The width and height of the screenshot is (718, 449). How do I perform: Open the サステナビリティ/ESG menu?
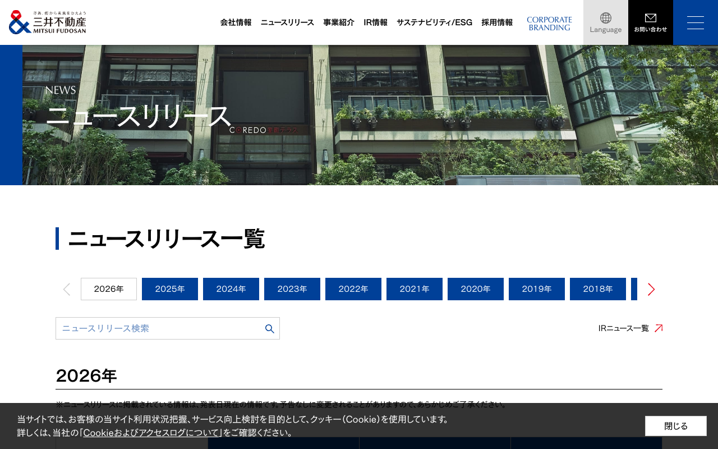point(434,22)
